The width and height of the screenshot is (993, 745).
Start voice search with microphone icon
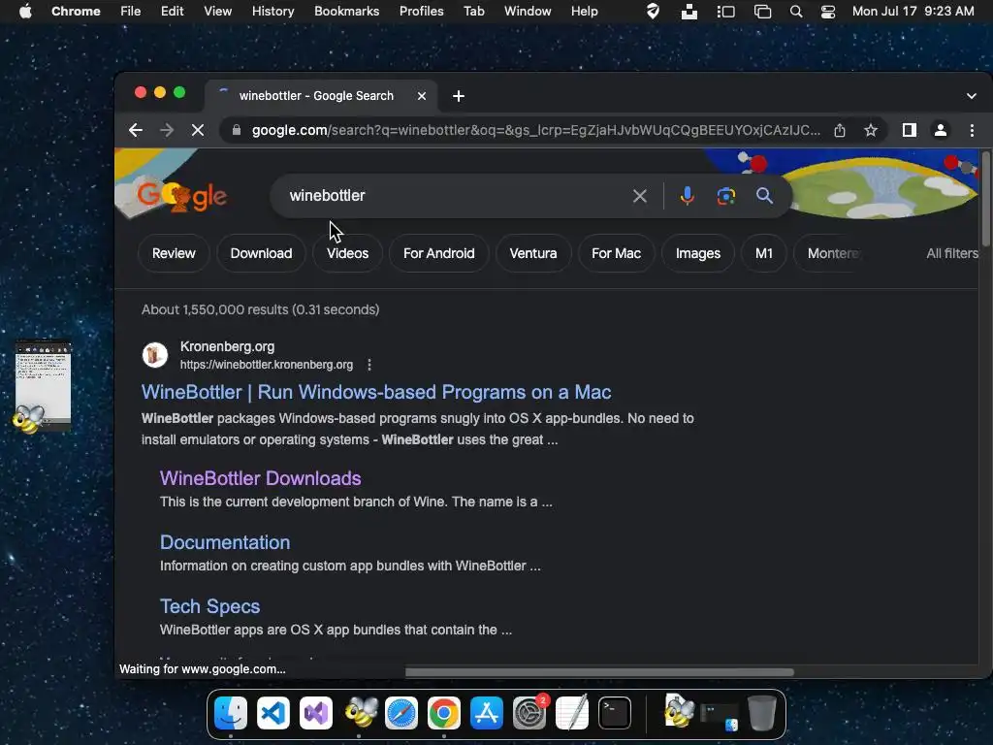click(688, 196)
